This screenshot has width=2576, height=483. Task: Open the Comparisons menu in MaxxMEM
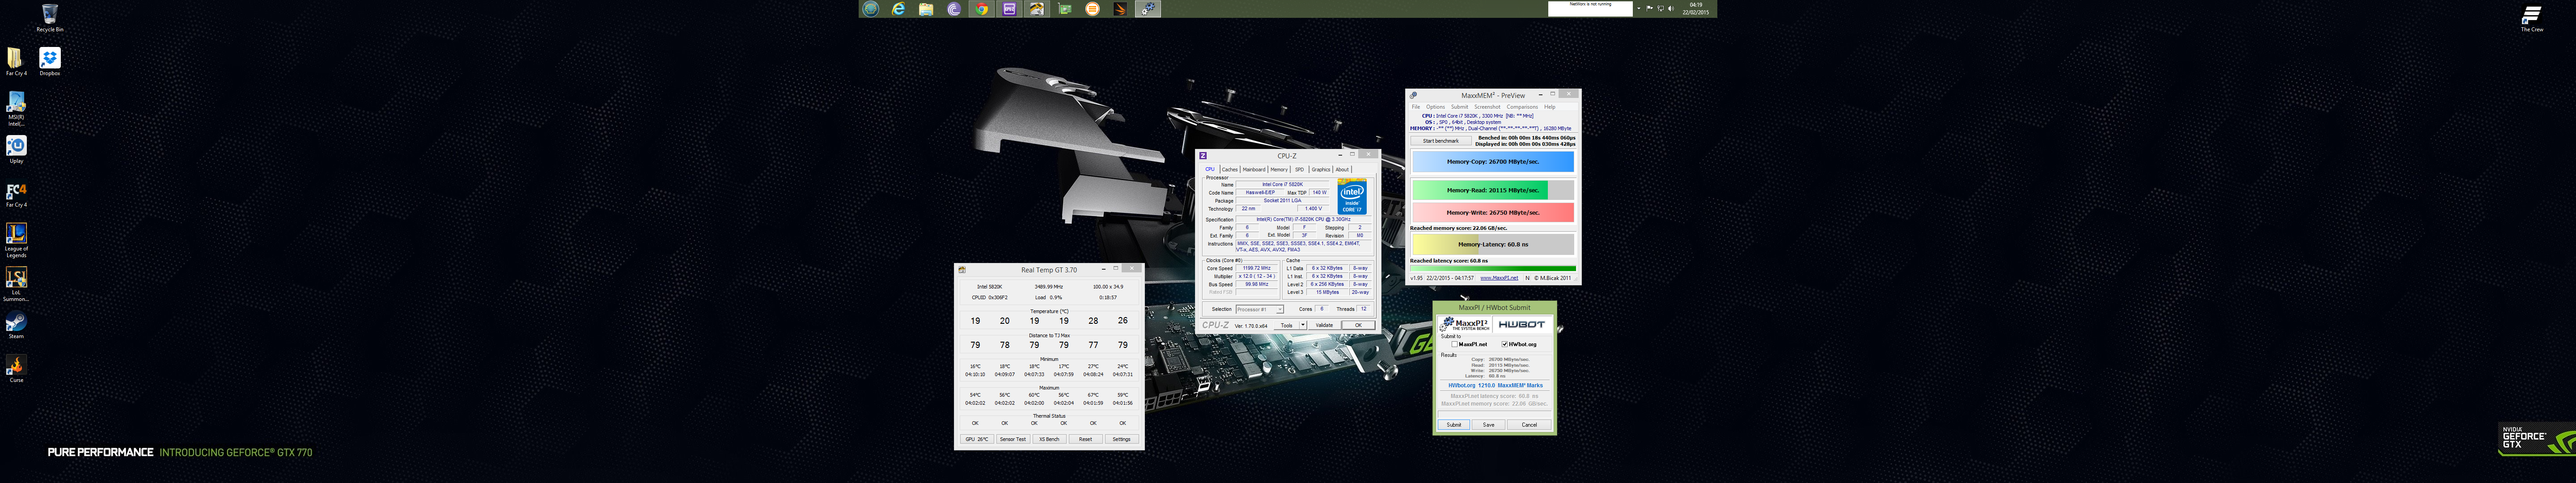click(1522, 107)
